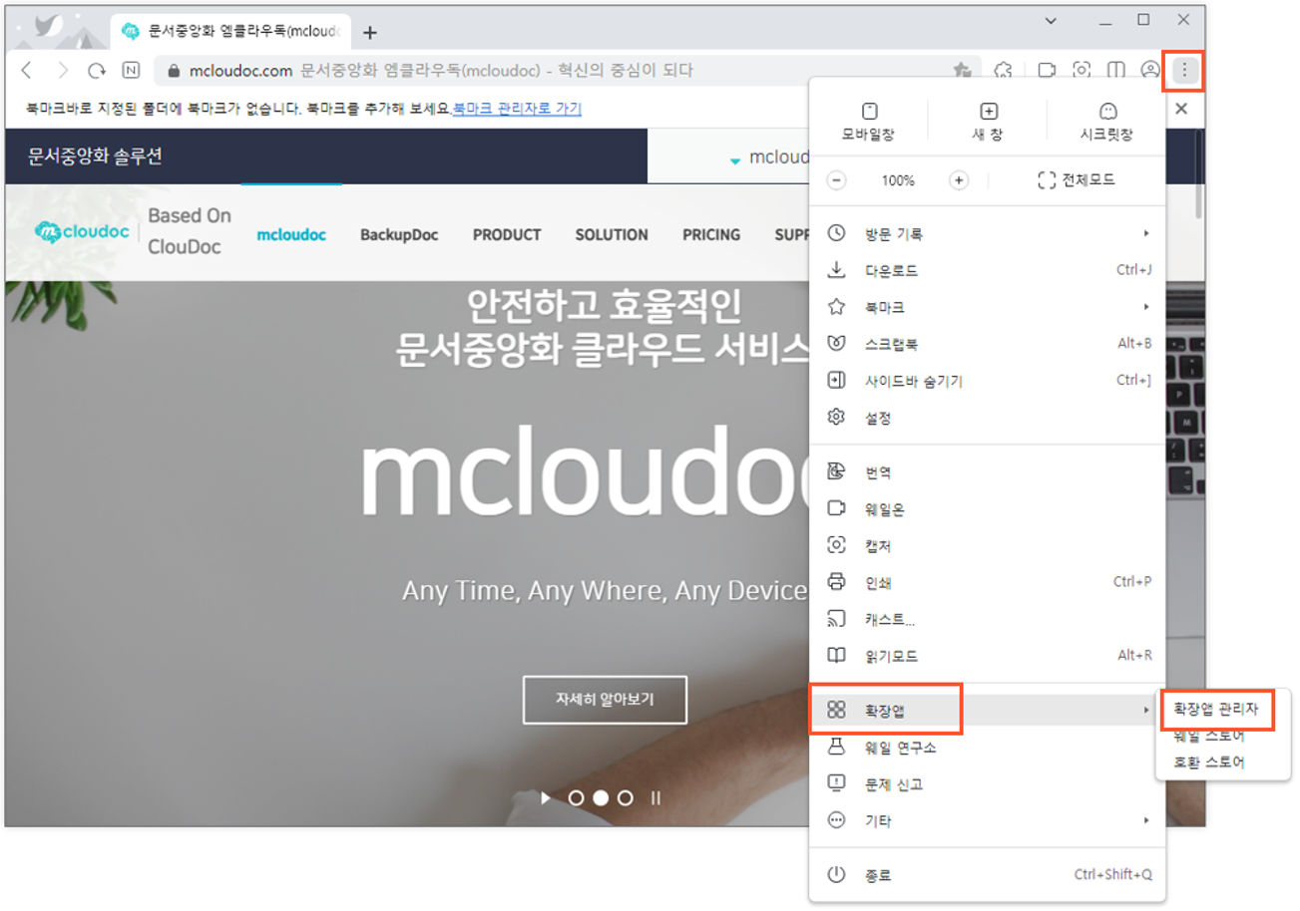
Task: Open the SOLUTION navigation item
Action: tap(612, 235)
